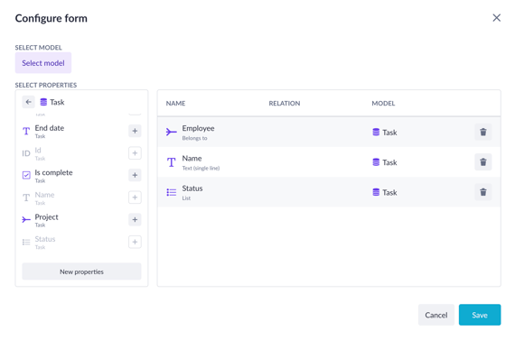The height and width of the screenshot is (340, 515).
Task: Close the Configure form dialog
Action: [496, 18]
